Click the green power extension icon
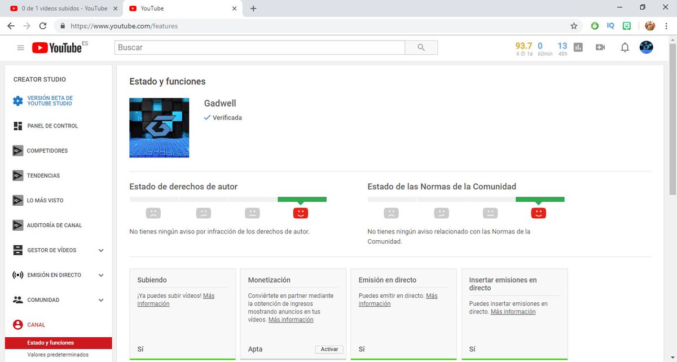The height and width of the screenshot is (362, 677). tap(595, 26)
